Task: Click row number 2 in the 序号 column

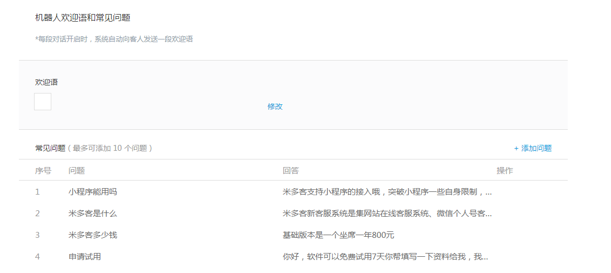Action: coord(37,214)
